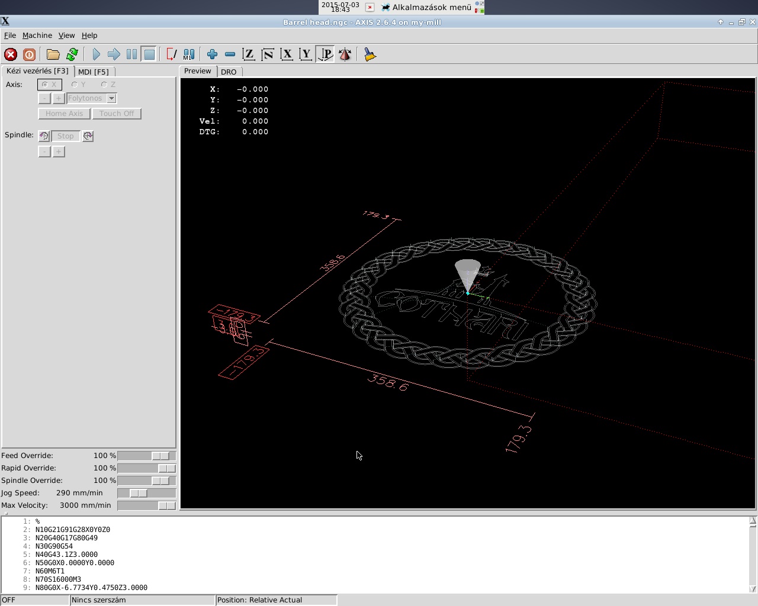Open the File menu

pyautogui.click(x=10, y=36)
